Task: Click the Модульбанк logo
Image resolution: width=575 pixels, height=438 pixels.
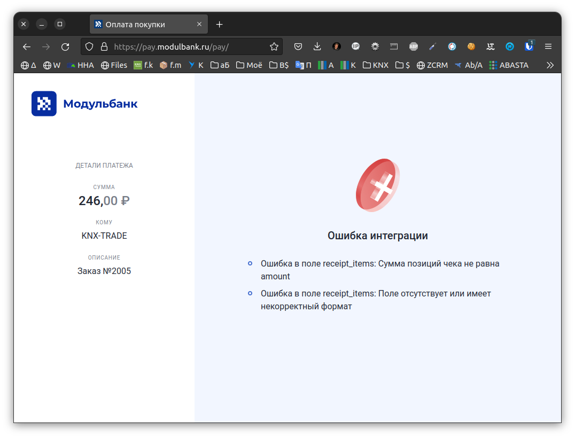Action: (84, 103)
